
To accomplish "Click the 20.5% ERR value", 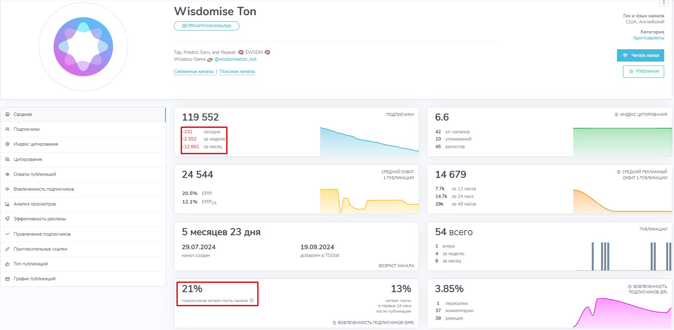I will 190,194.
